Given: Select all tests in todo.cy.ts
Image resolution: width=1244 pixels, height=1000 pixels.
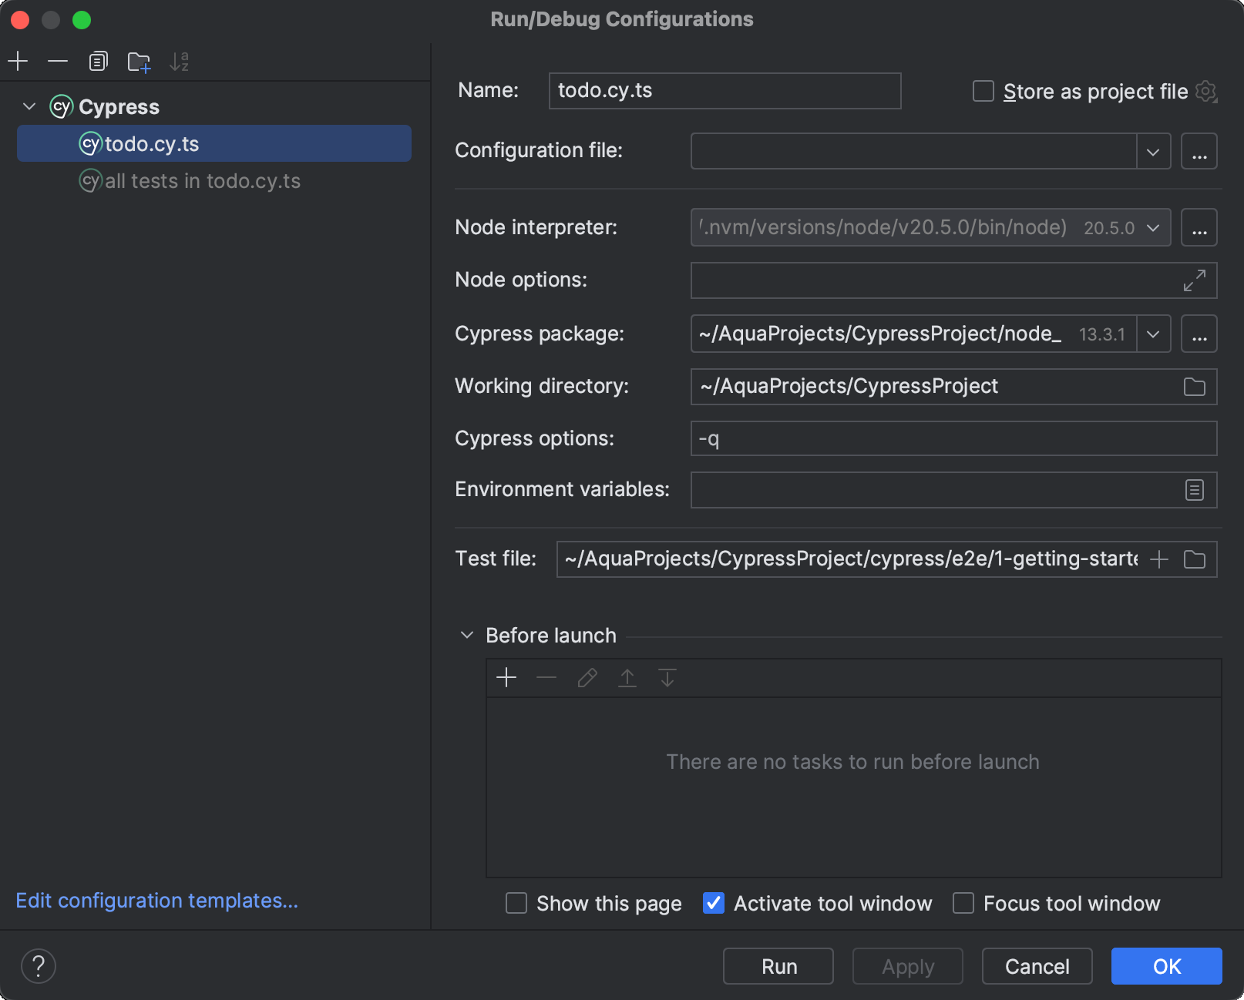Looking at the screenshot, I should (203, 181).
